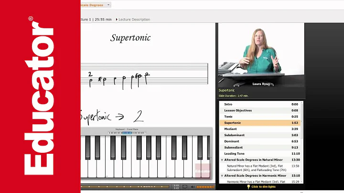
Task: Jump to Subdominant section
Action: click(x=260, y=135)
